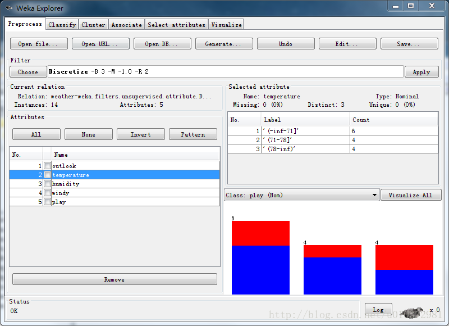Viewport: 449px width, 326px height.
Task: Click the Name column header in Attributes
Action: coord(135,155)
